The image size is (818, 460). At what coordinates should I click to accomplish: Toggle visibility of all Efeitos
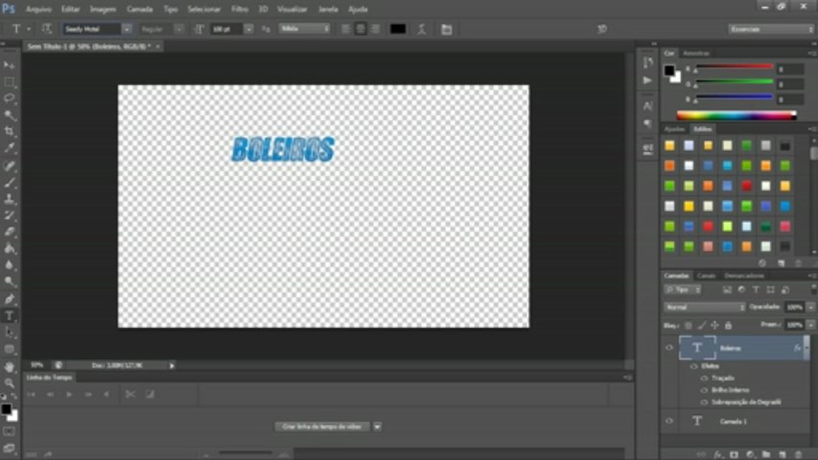693,367
